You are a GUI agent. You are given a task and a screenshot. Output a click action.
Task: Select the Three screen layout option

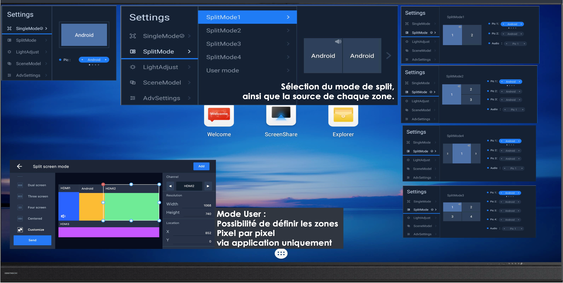38,196
